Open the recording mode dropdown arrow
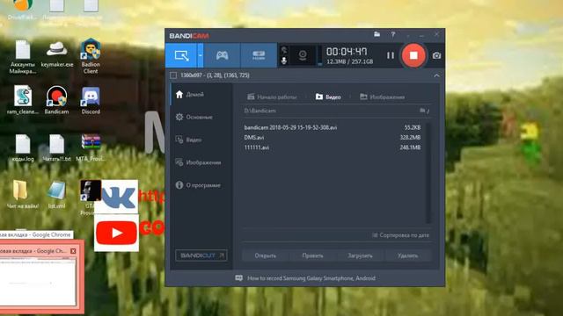 201,55
